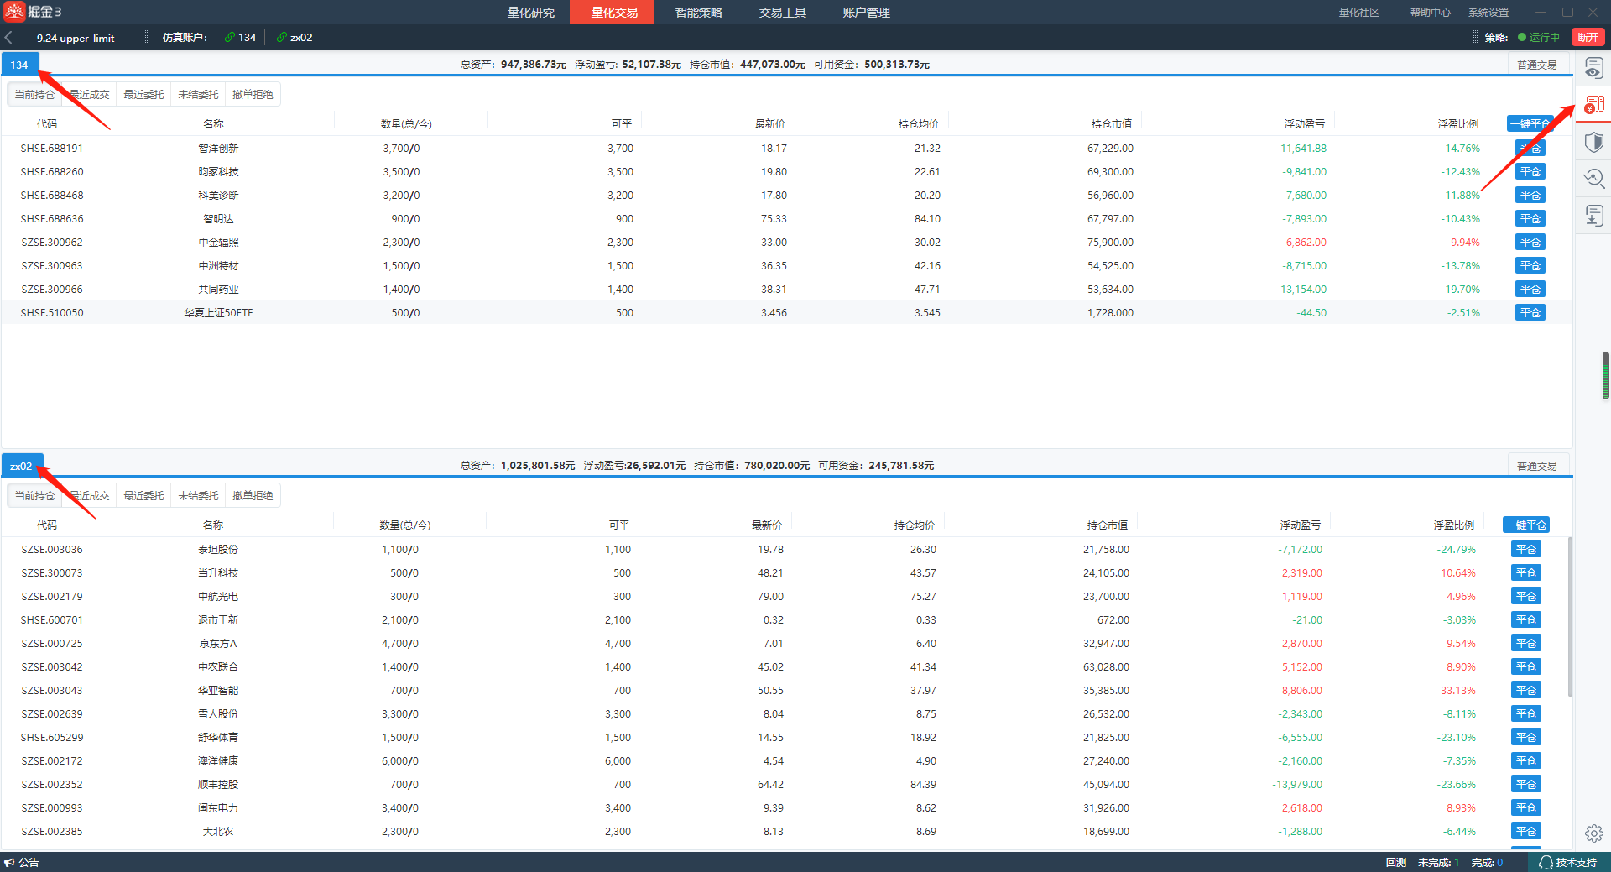Screen dimensions: 1611x872
Task: Open the shield risk-control sidebar icon
Action: [1593, 142]
